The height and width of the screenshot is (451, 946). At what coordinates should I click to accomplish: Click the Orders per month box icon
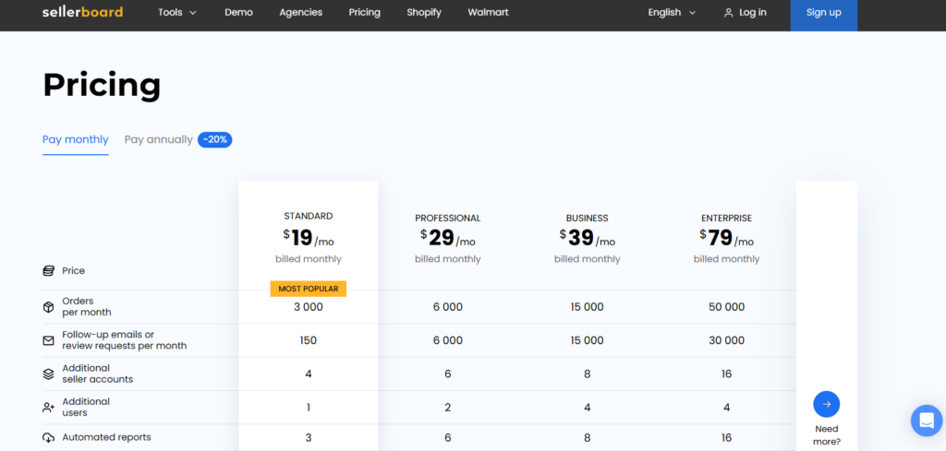coord(48,307)
